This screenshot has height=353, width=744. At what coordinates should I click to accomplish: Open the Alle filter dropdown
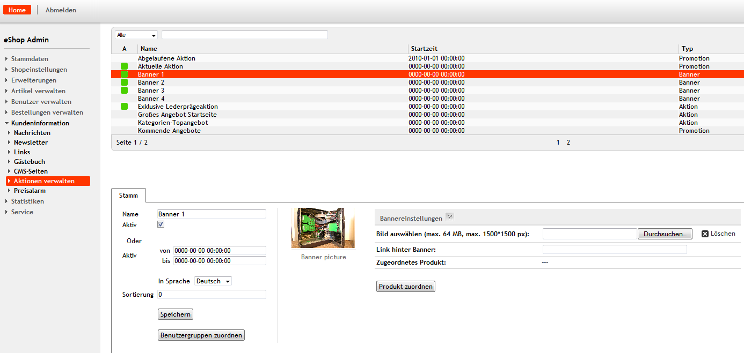tap(135, 34)
